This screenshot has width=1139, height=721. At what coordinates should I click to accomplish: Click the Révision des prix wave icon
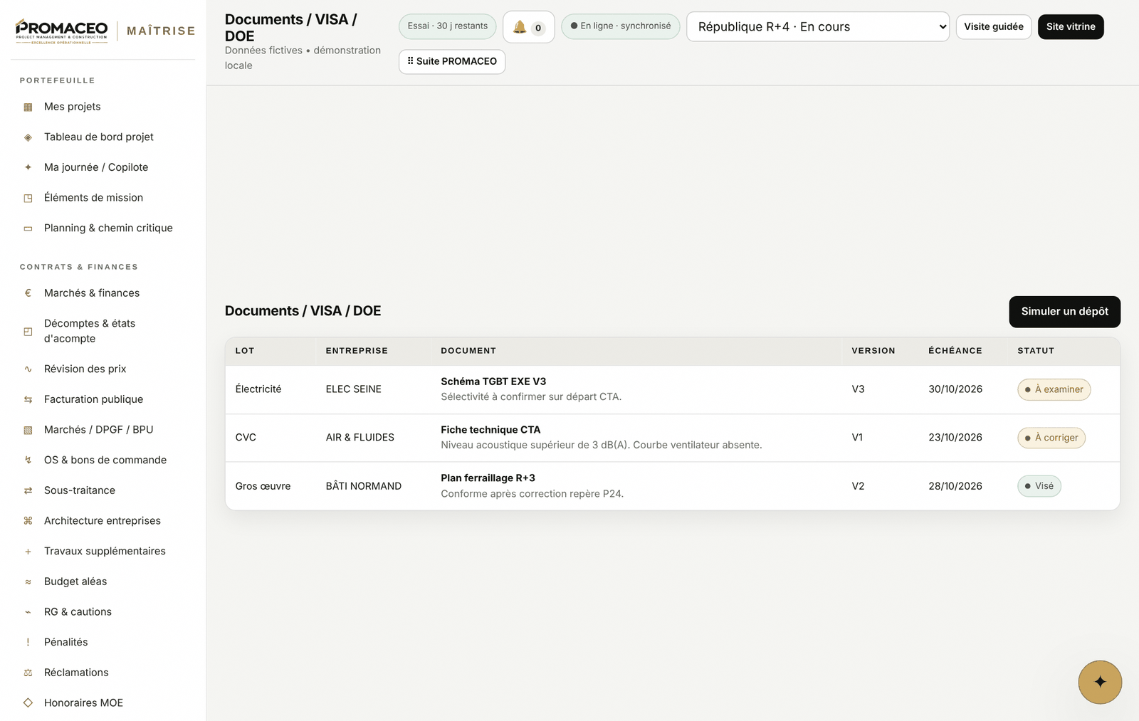pos(28,369)
